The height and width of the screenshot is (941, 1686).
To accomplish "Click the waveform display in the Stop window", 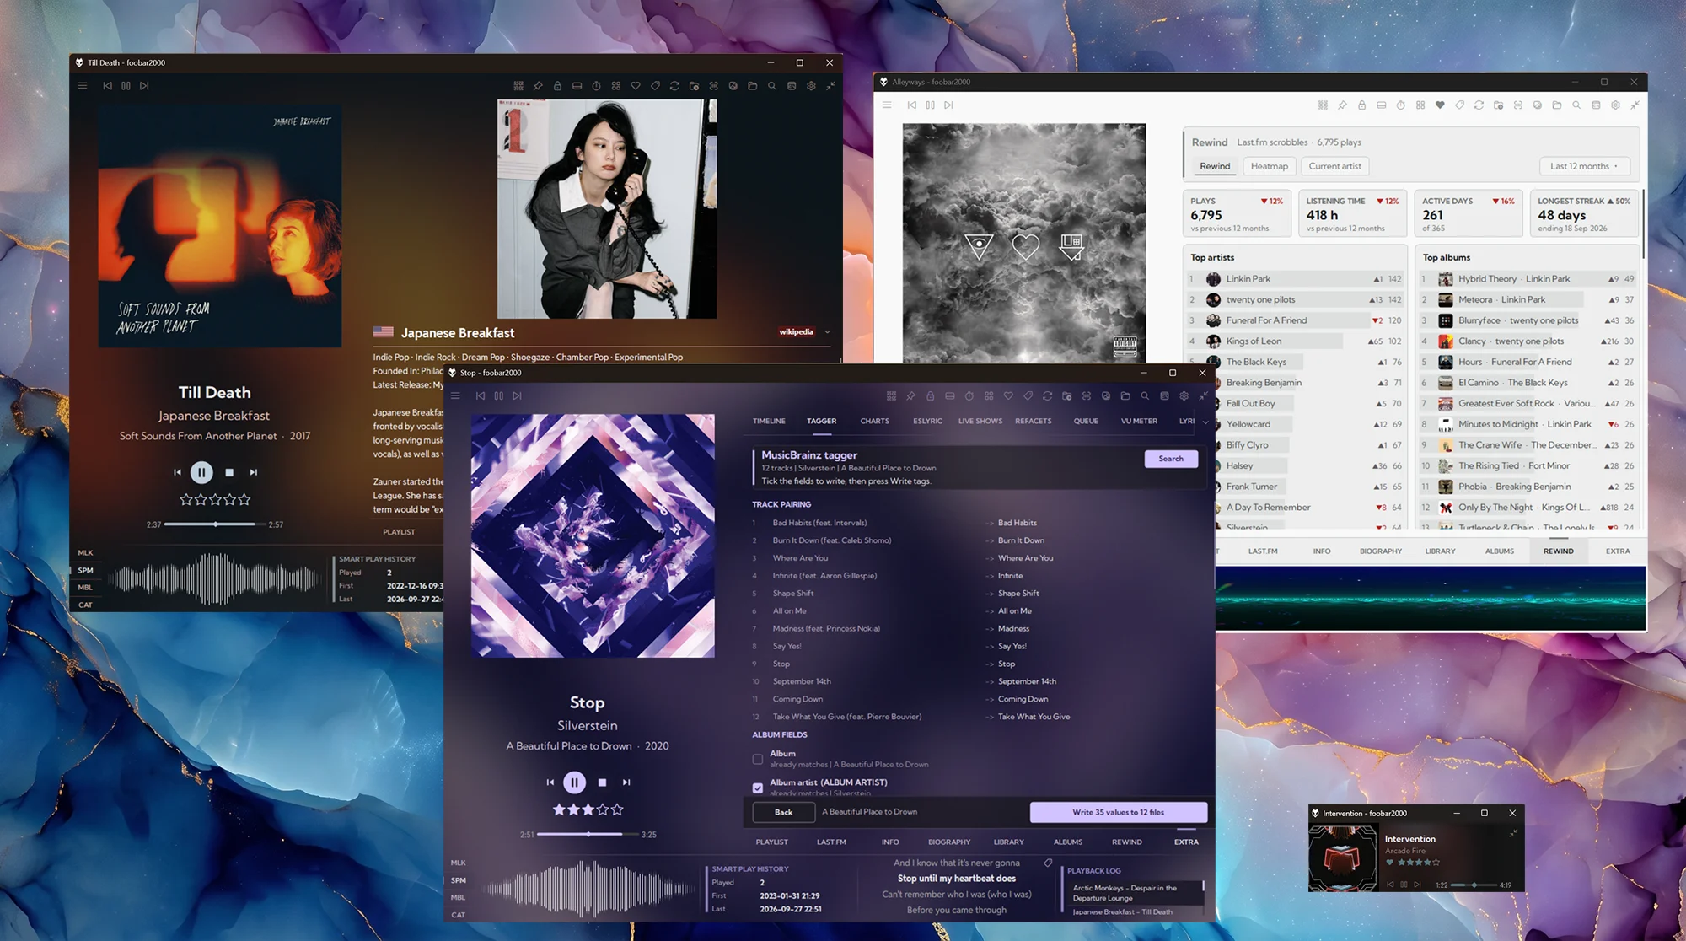I will pyautogui.click(x=588, y=888).
